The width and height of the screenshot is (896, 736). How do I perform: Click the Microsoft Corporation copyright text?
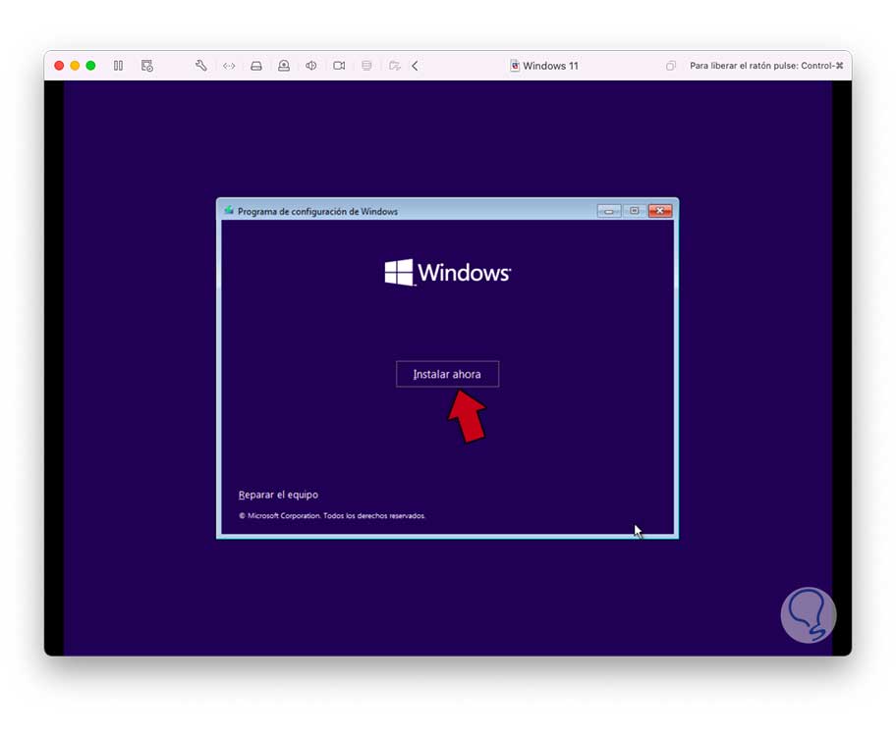(x=332, y=515)
